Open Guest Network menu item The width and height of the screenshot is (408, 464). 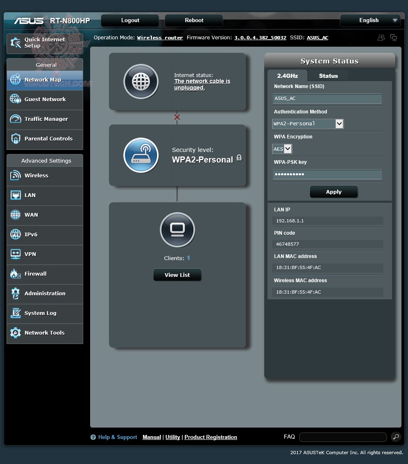click(x=45, y=100)
